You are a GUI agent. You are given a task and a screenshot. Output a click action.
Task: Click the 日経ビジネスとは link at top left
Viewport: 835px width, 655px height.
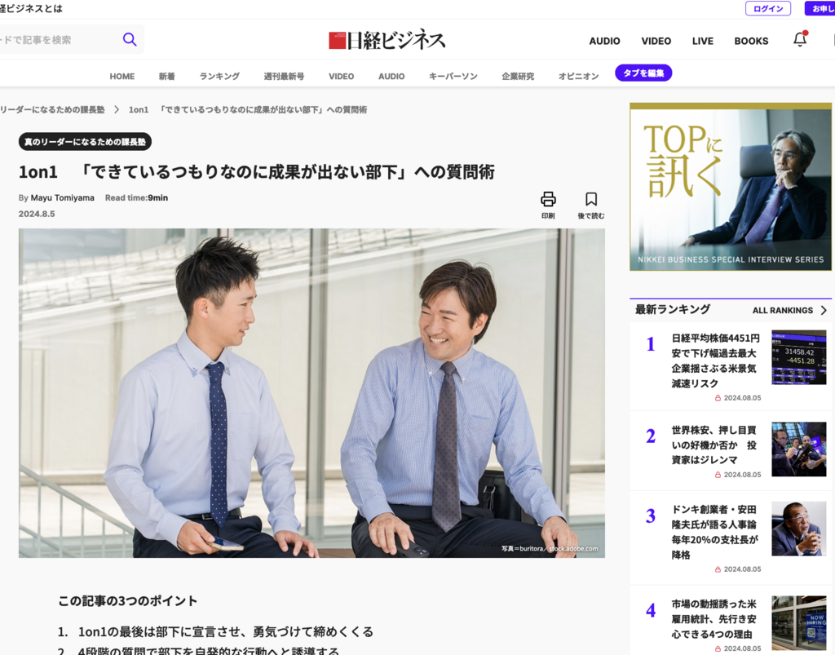[x=31, y=8]
